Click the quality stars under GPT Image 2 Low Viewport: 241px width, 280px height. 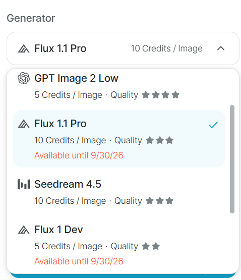pyautogui.click(x=160, y=95)
